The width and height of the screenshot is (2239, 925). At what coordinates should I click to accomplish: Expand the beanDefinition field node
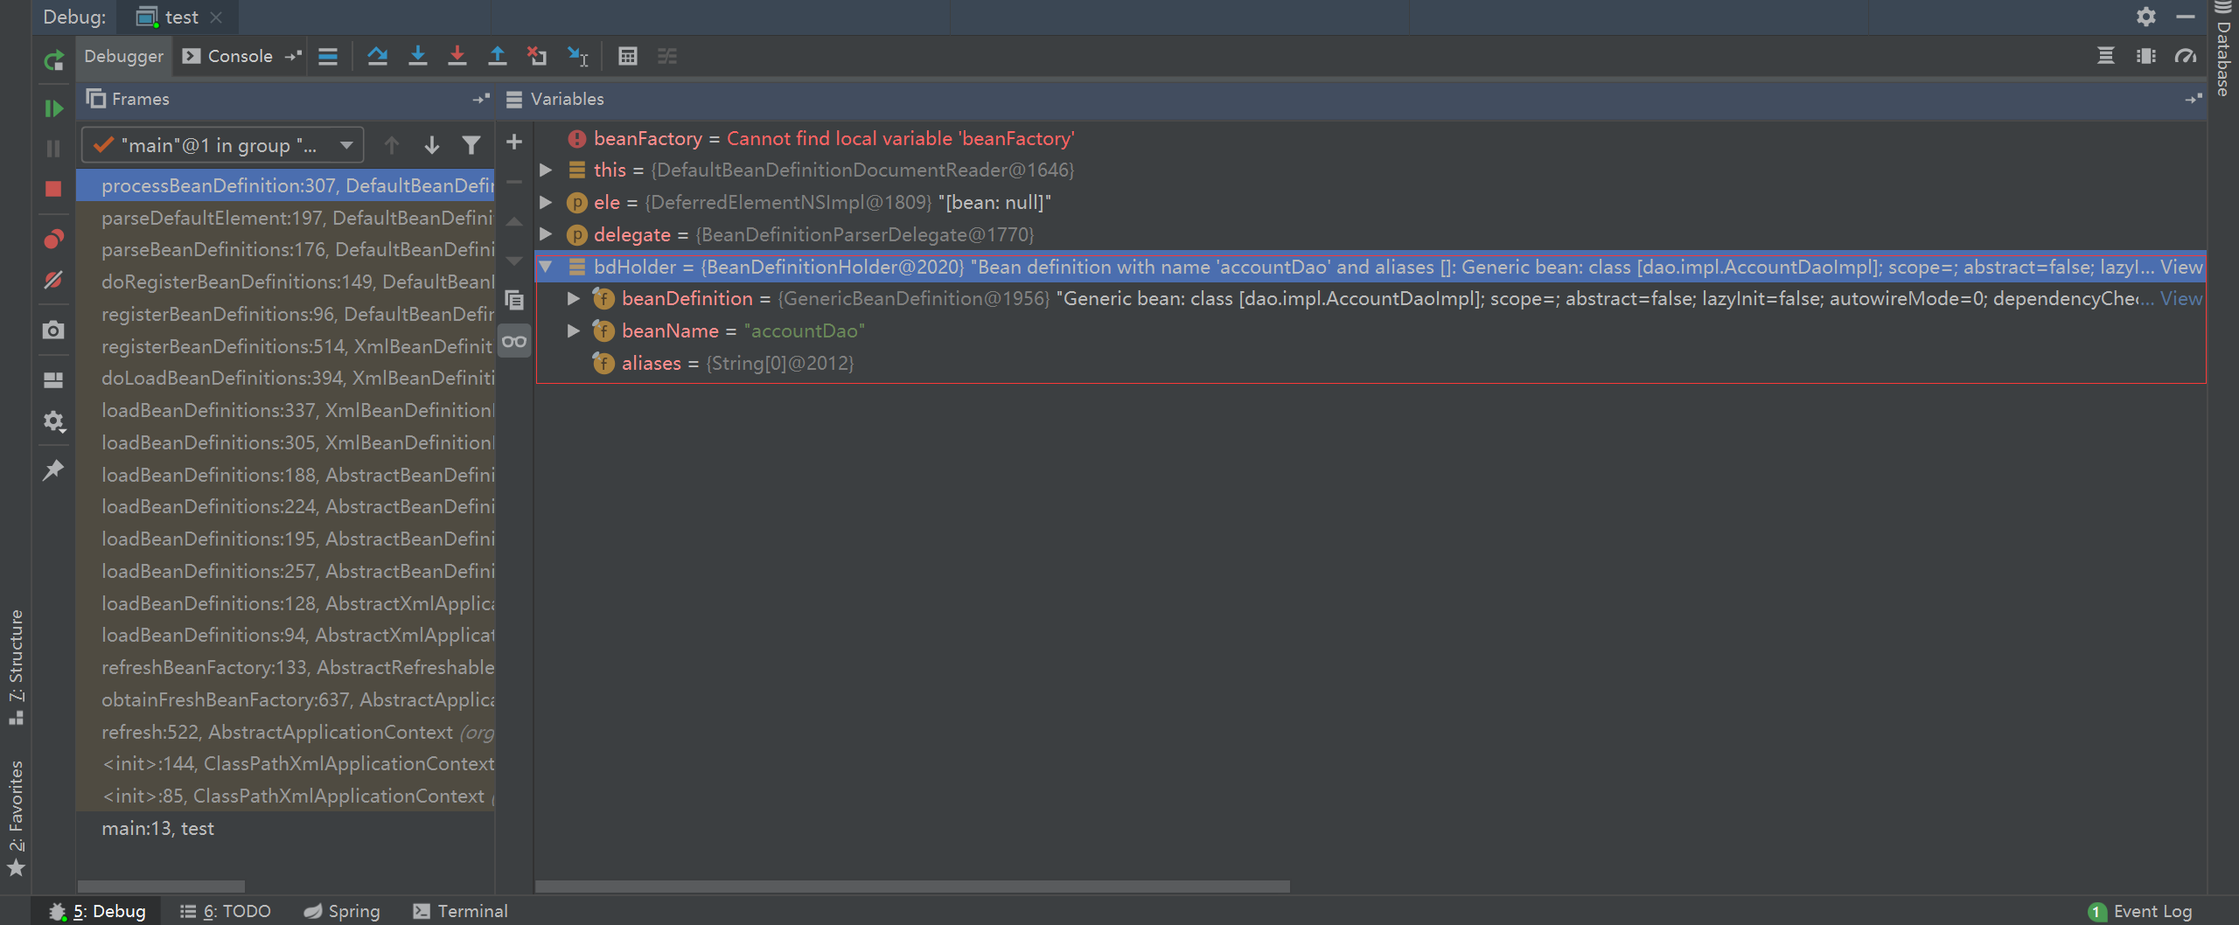tap(574, 299)
